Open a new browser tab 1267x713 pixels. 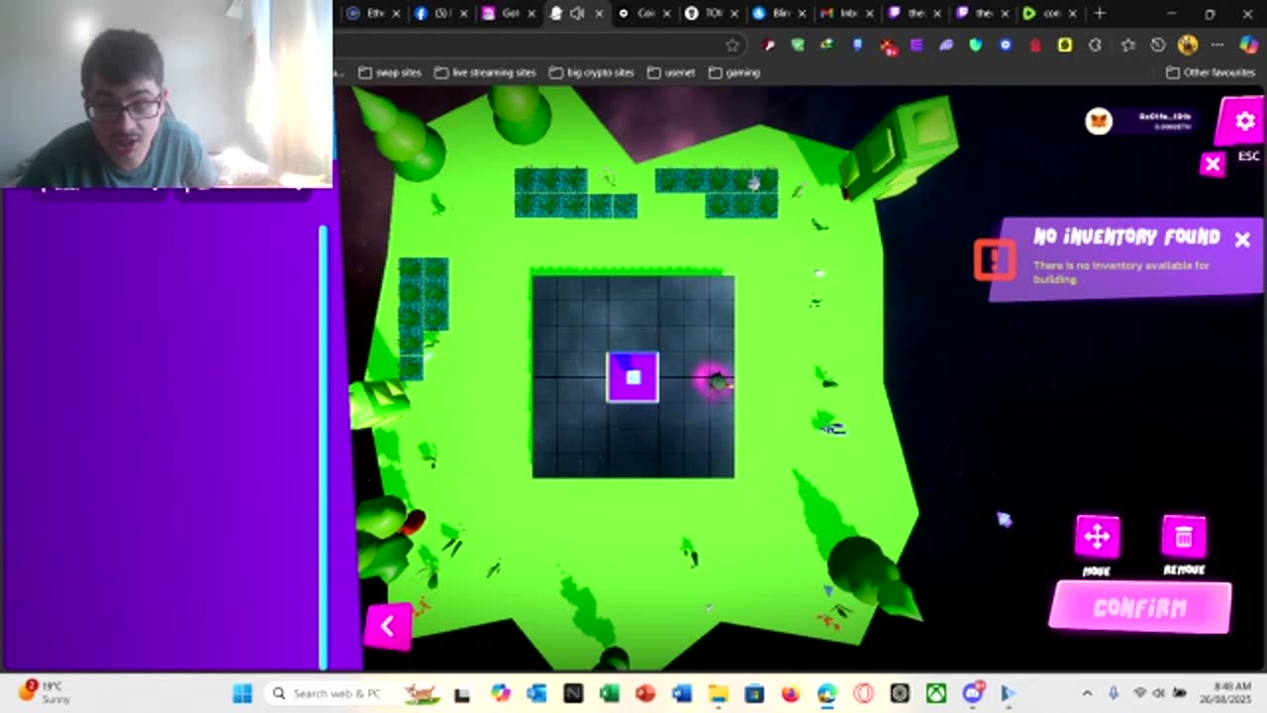pos(1100,14)
